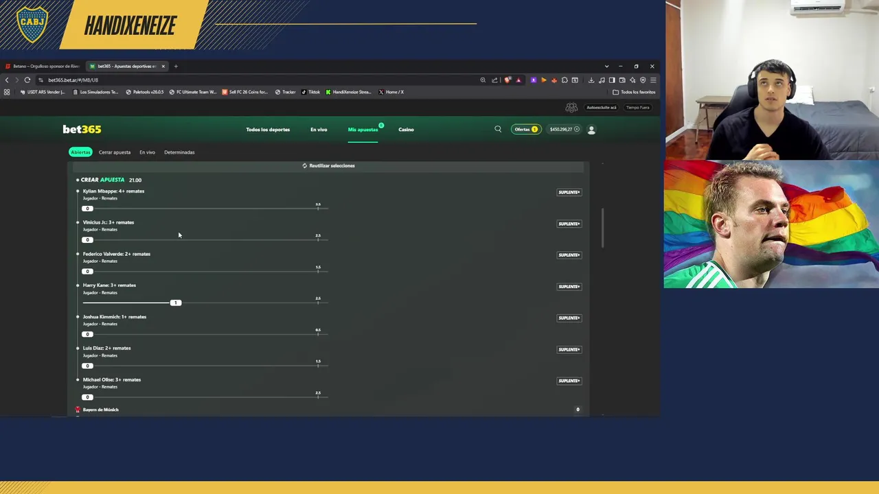The width and height of the screenshot is (879, 494).
Task: Open the Home / X bookmark
Action: point(391,92)
